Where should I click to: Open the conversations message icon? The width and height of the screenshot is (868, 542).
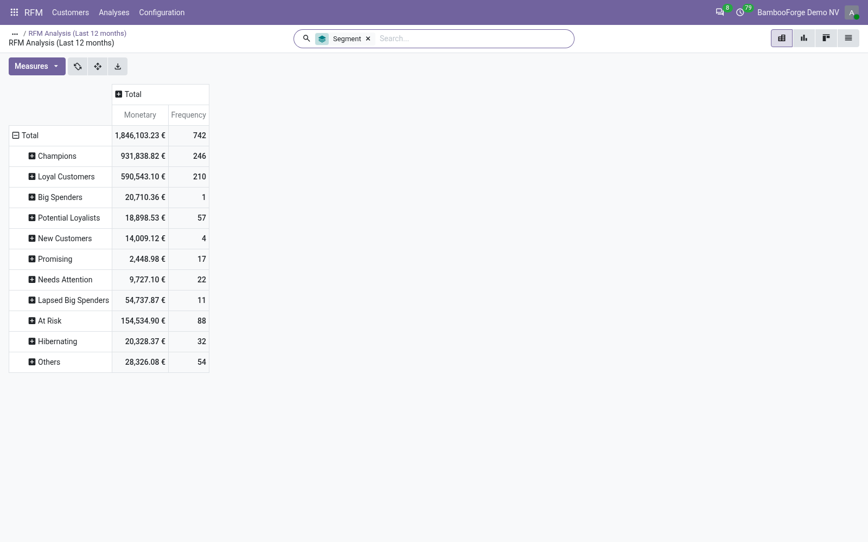720,12
